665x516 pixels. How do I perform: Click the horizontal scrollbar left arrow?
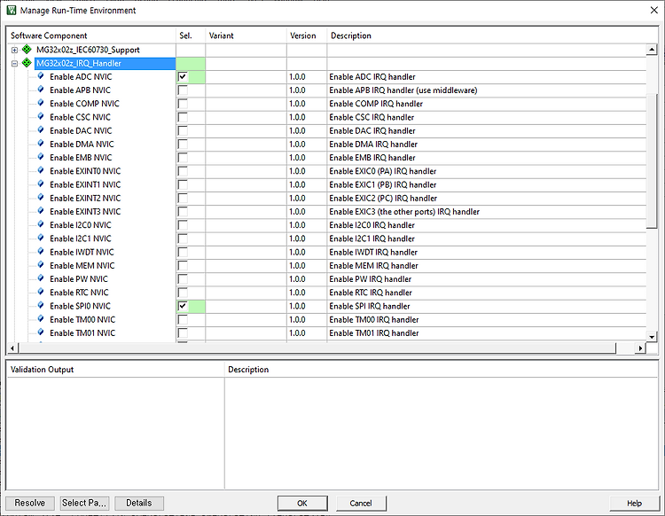12,348
